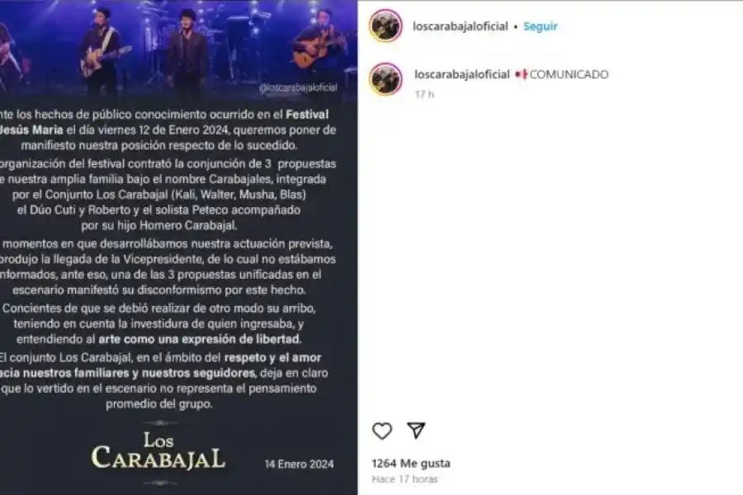The width and height of the screenshot is (743, 495).
Task: Click the singer wearing a hat in the photo
Action: pos(187,51)
